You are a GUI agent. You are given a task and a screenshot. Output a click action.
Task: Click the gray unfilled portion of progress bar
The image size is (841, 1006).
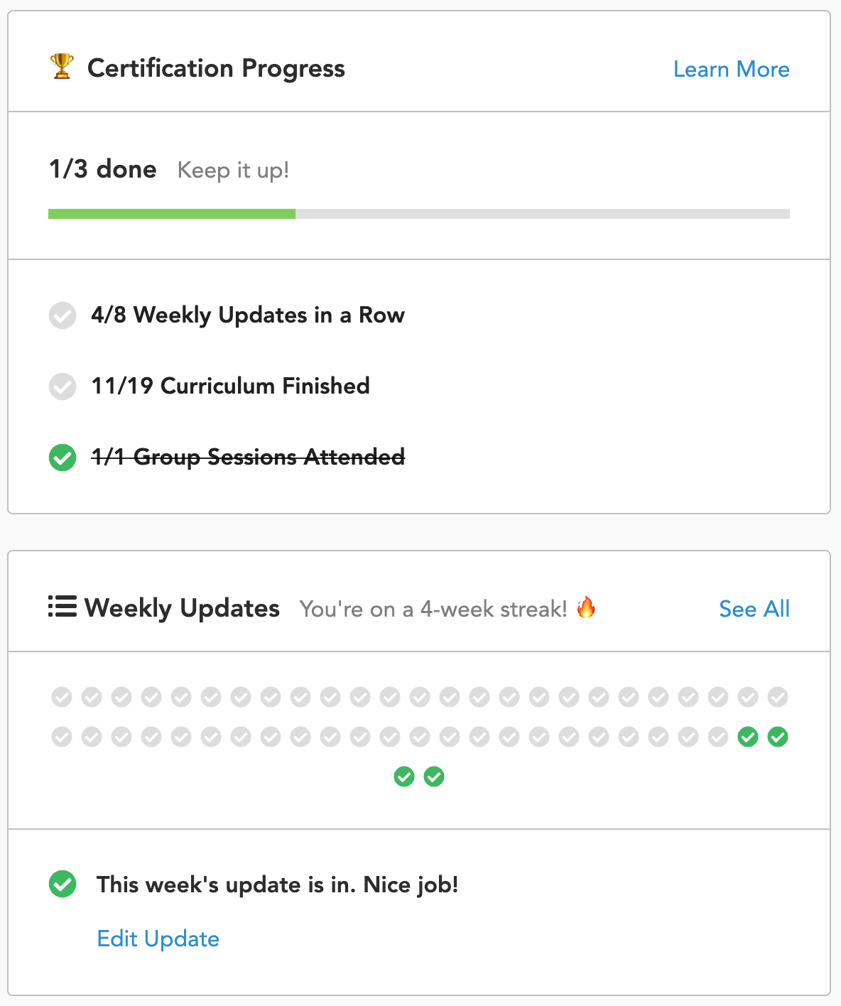pos(543,214)
